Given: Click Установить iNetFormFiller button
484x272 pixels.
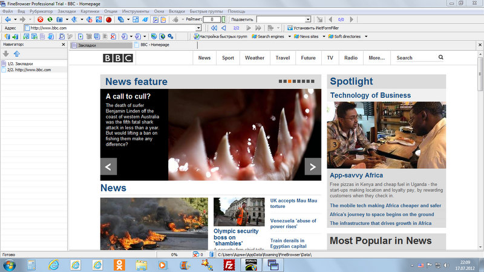Looking at the screenshot, I should [x=313, y=28].
